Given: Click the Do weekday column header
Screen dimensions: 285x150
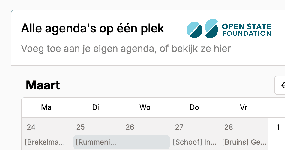Looking at the screenshot, I should pos(194,107).
